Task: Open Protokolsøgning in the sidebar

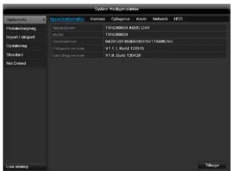Action: [x=21, y=29]
